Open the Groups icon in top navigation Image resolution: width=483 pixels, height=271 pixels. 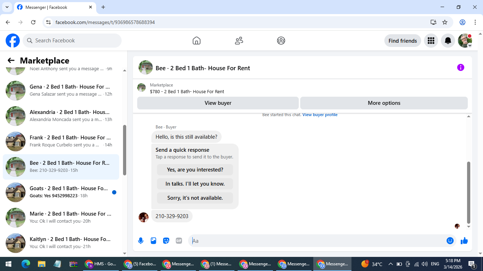281,41
